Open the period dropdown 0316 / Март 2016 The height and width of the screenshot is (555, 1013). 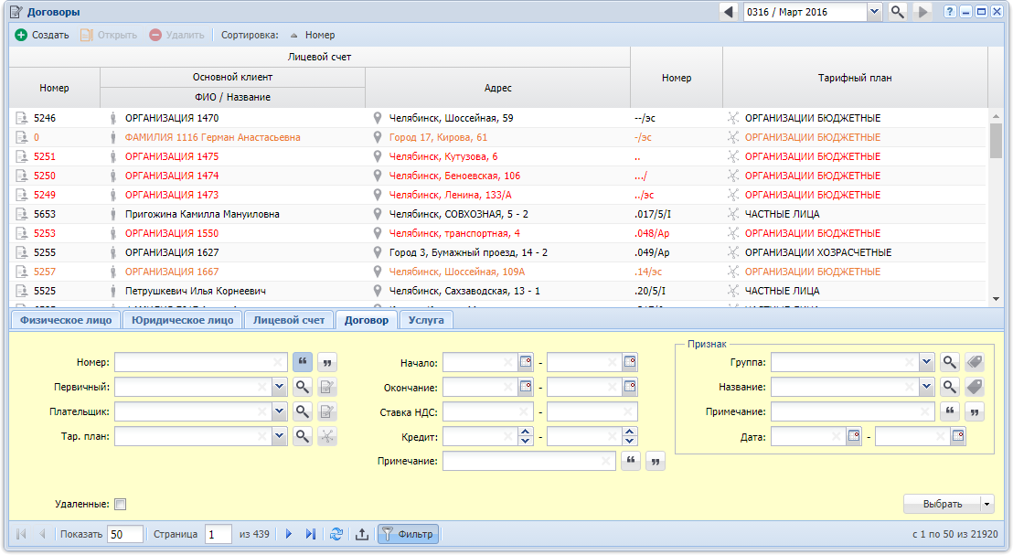(874, 12)
